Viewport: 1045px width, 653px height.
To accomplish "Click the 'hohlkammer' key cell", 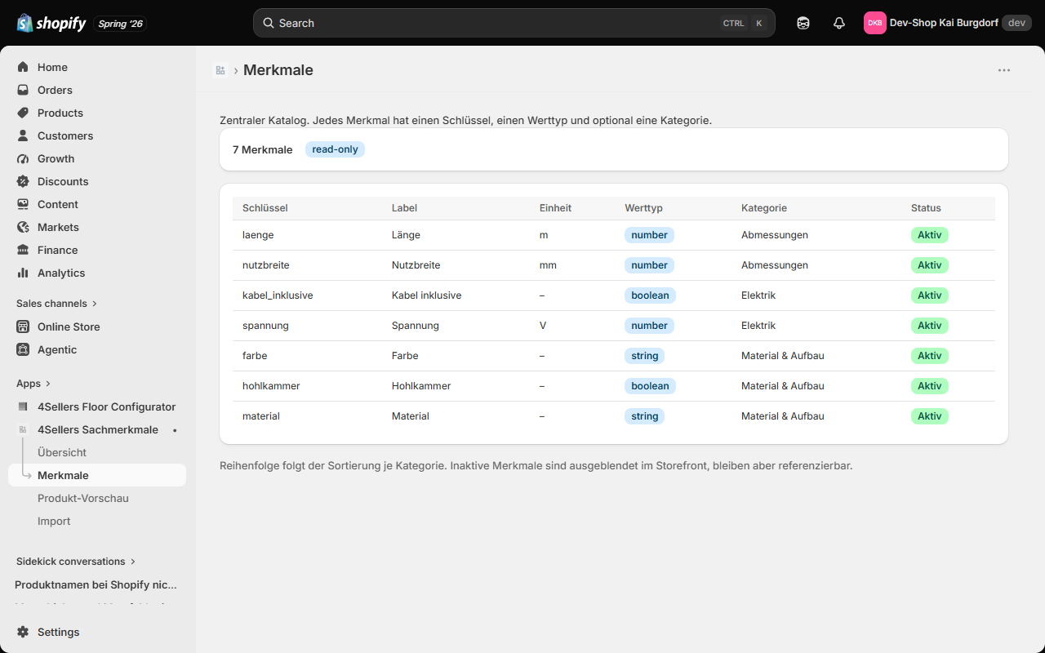I will pyautogui.click(x=271, y=386).
